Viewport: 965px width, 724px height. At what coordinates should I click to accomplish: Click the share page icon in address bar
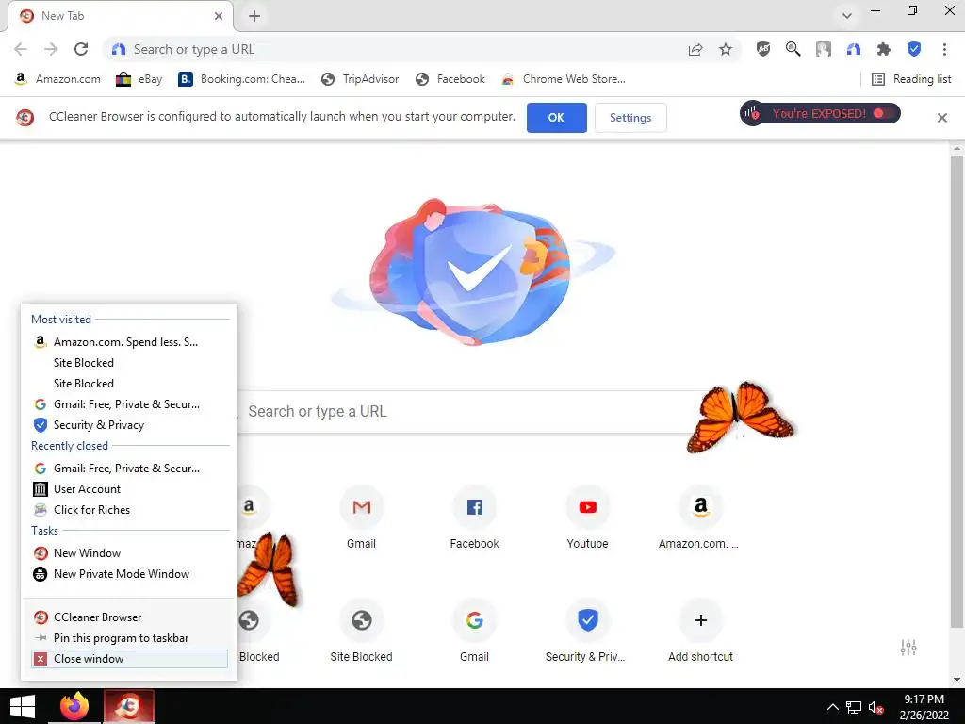pos(695,49)
